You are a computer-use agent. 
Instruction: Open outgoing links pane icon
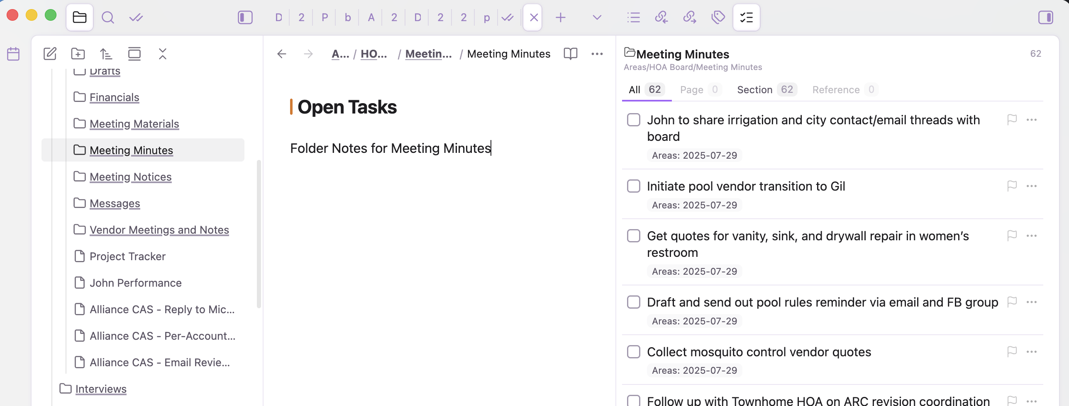[690, 17]
